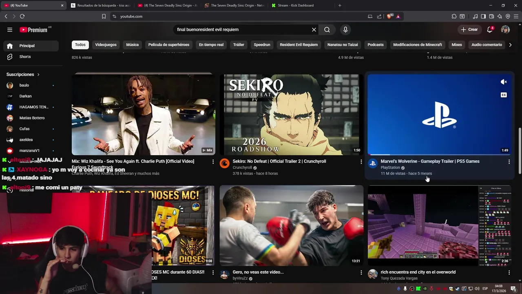Open options for Marvel's Wolverine video
Image resolution: width=522 pixels, height=294 pixels.
[509, 162]
